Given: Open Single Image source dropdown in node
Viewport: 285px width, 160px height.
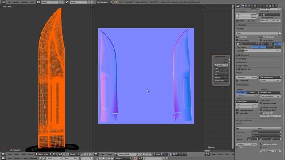Looking at the screenshot, I should pyautogui.click(x=221, y=81).
